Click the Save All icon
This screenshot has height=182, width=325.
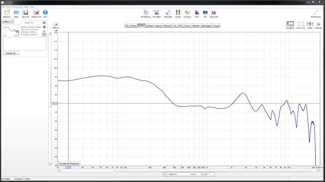pos(25,13)
